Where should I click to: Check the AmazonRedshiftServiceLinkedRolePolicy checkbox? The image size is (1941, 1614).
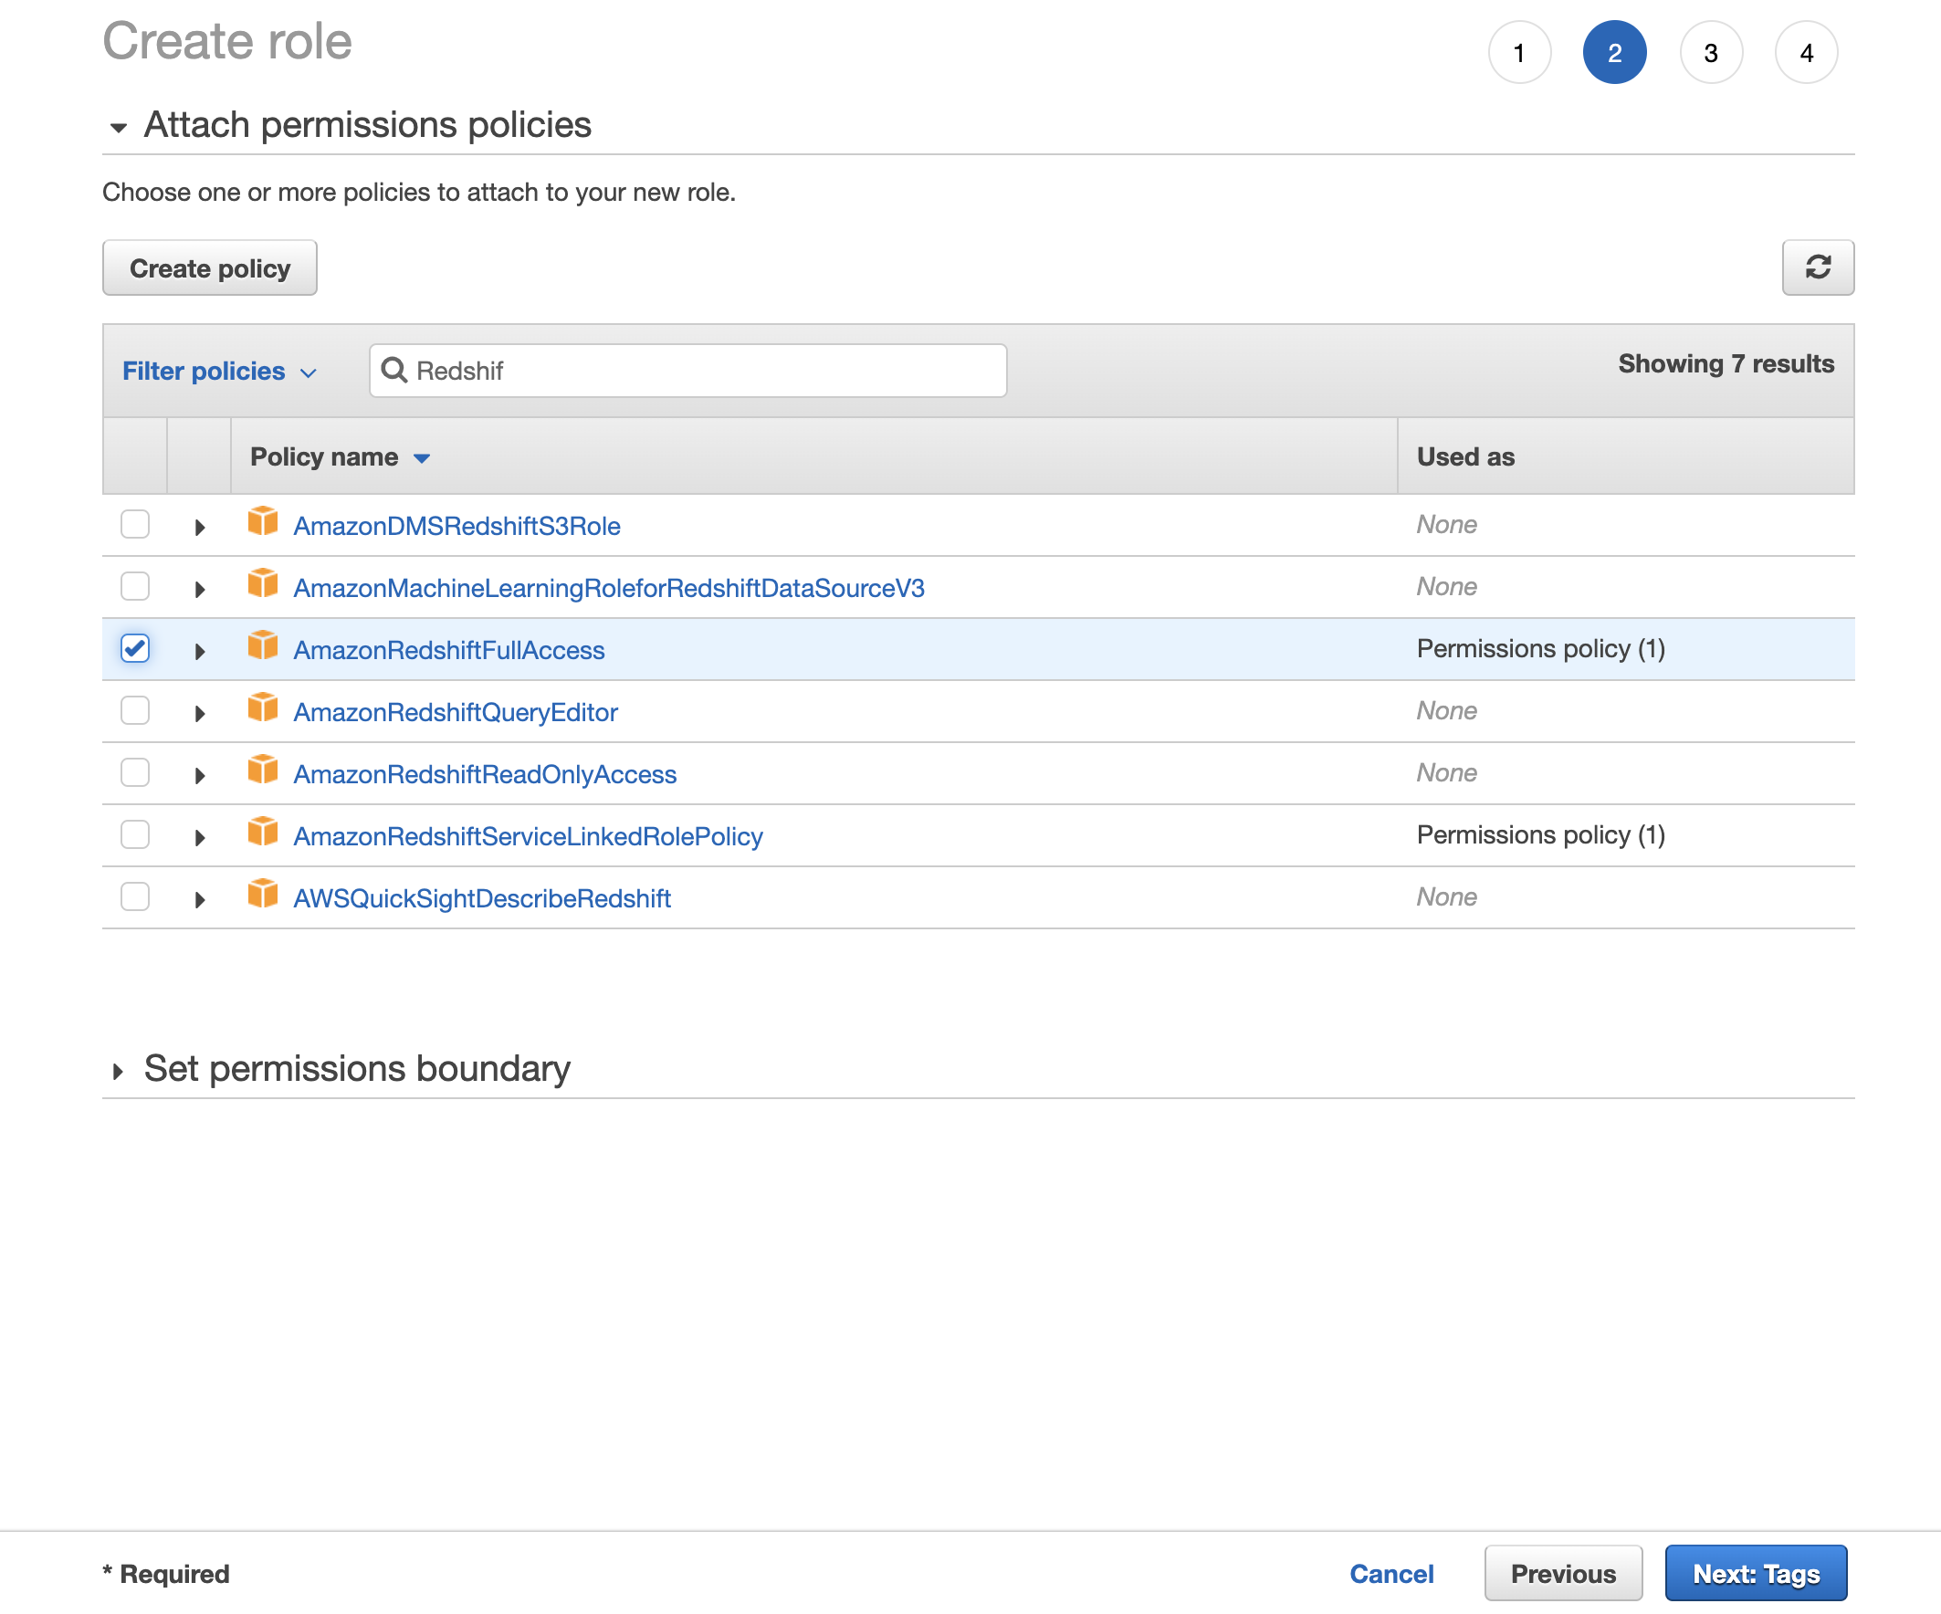point(135,833)
